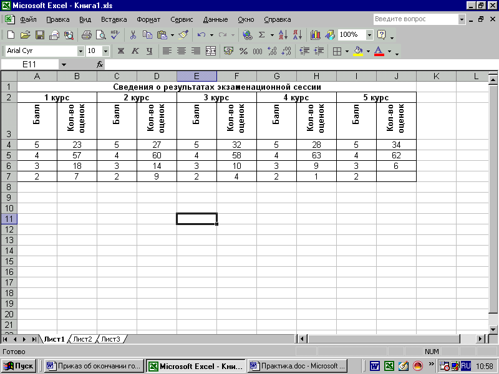Cut selection with the scissors icon
The width and height of the screenshot is (499, 374).
click(133, 35)
